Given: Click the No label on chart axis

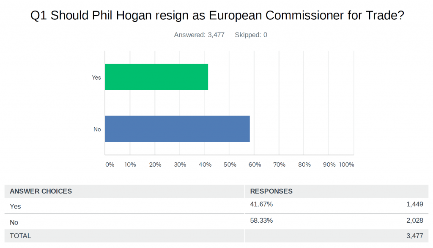Looking at the screenshot, I should tap(97, 129).
